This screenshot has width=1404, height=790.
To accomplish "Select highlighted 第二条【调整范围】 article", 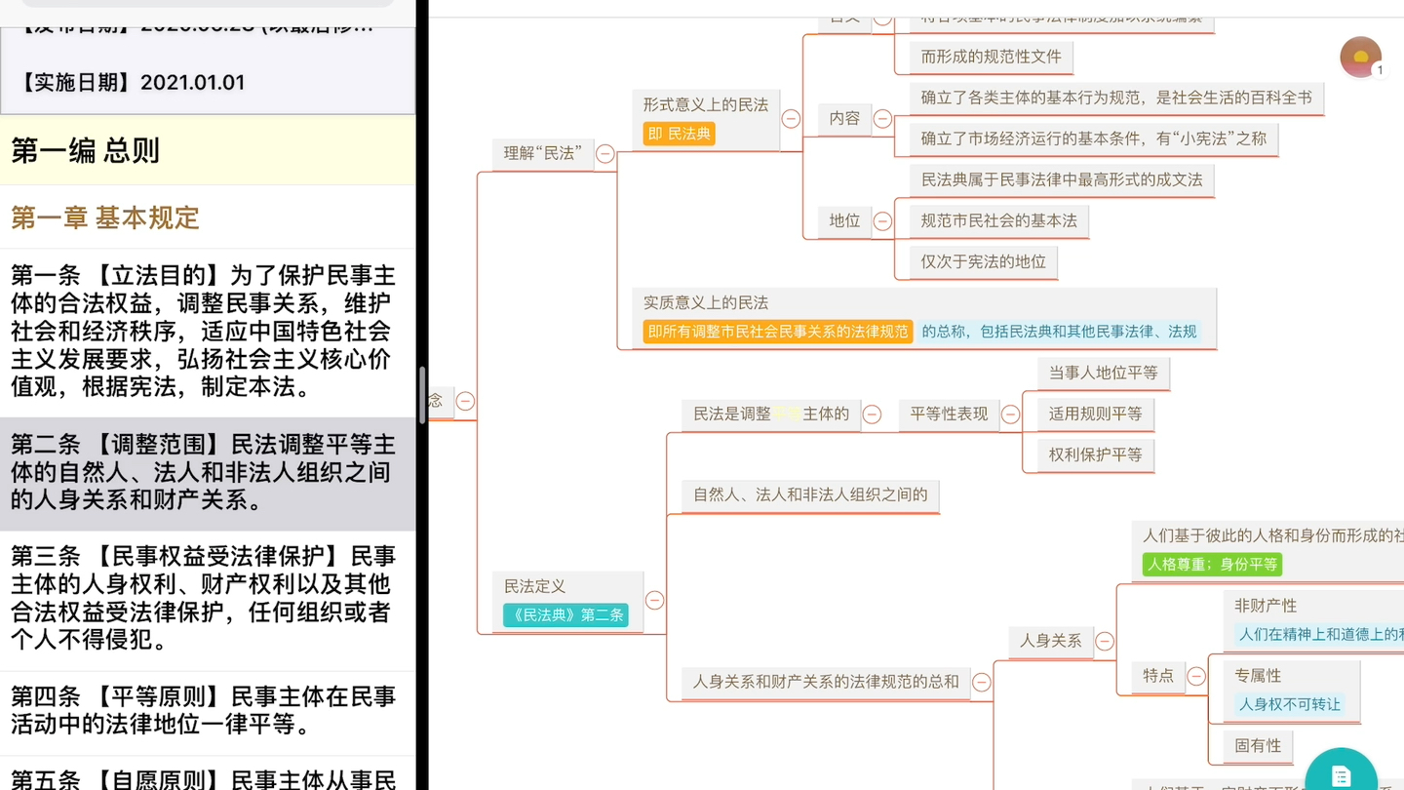I will 208,473.
